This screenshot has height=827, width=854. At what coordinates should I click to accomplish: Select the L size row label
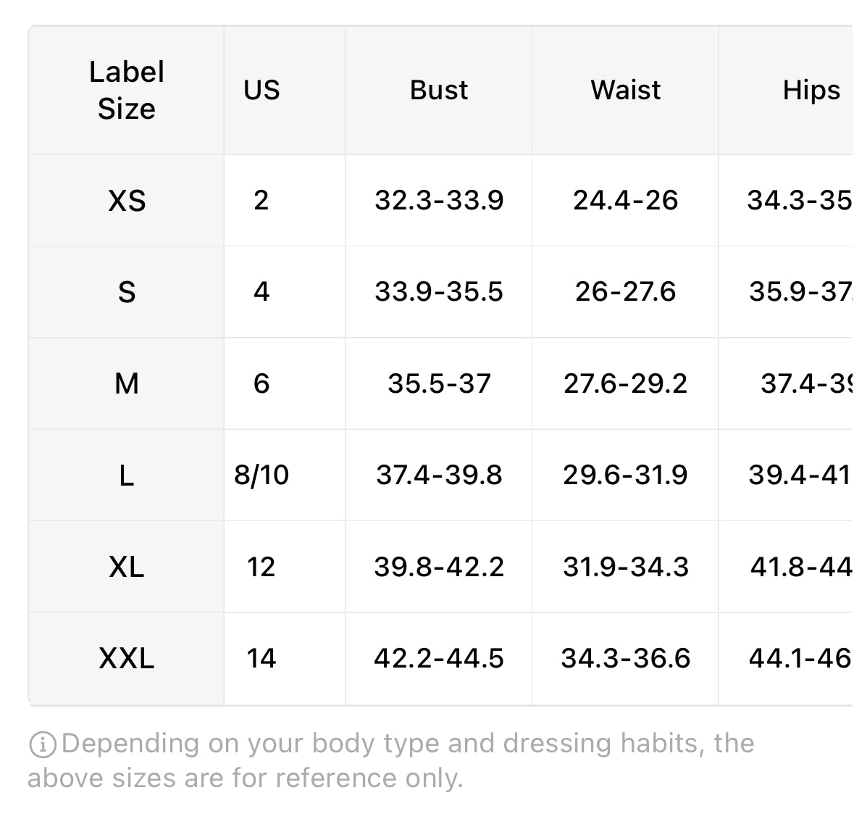[126, 475]
